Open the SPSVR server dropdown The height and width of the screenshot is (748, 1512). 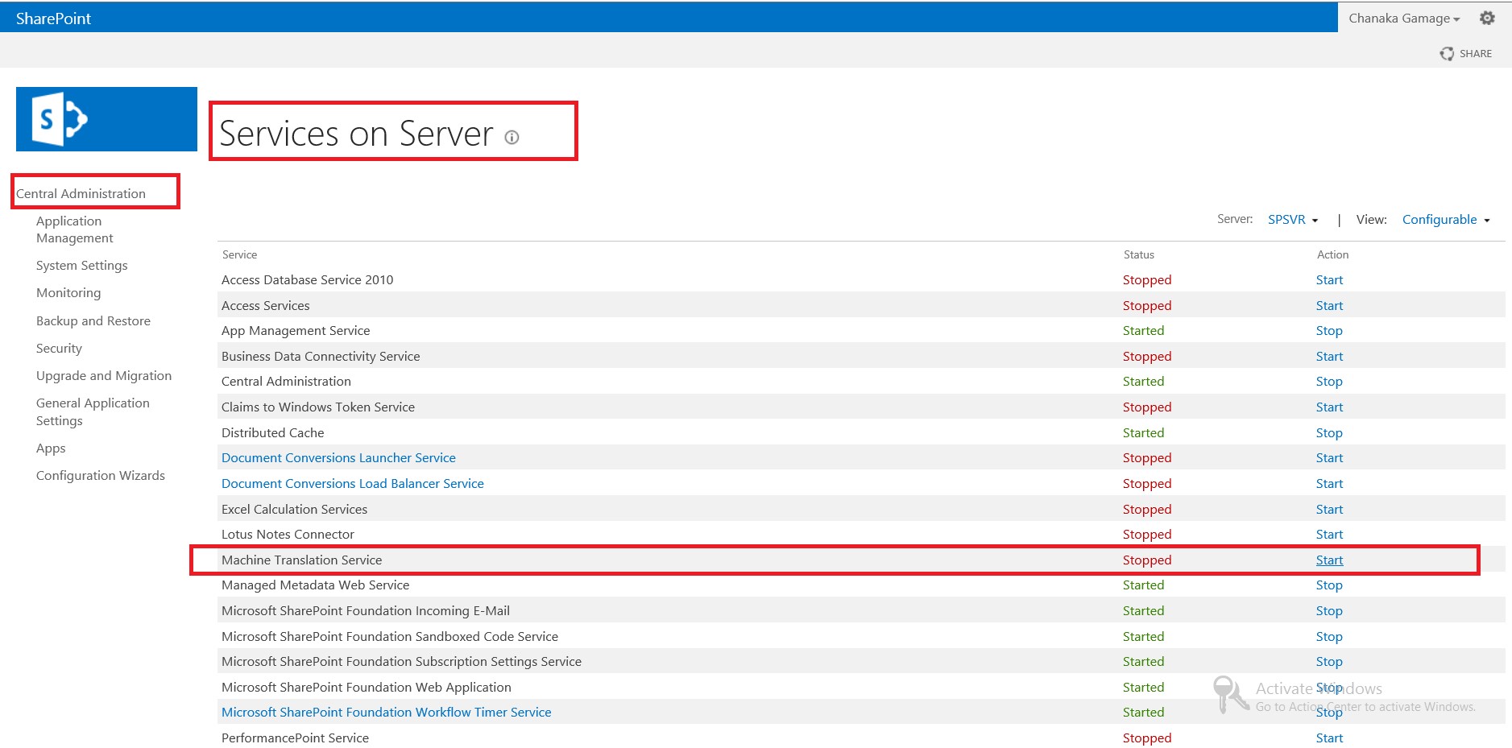[x=1293, y=219]
